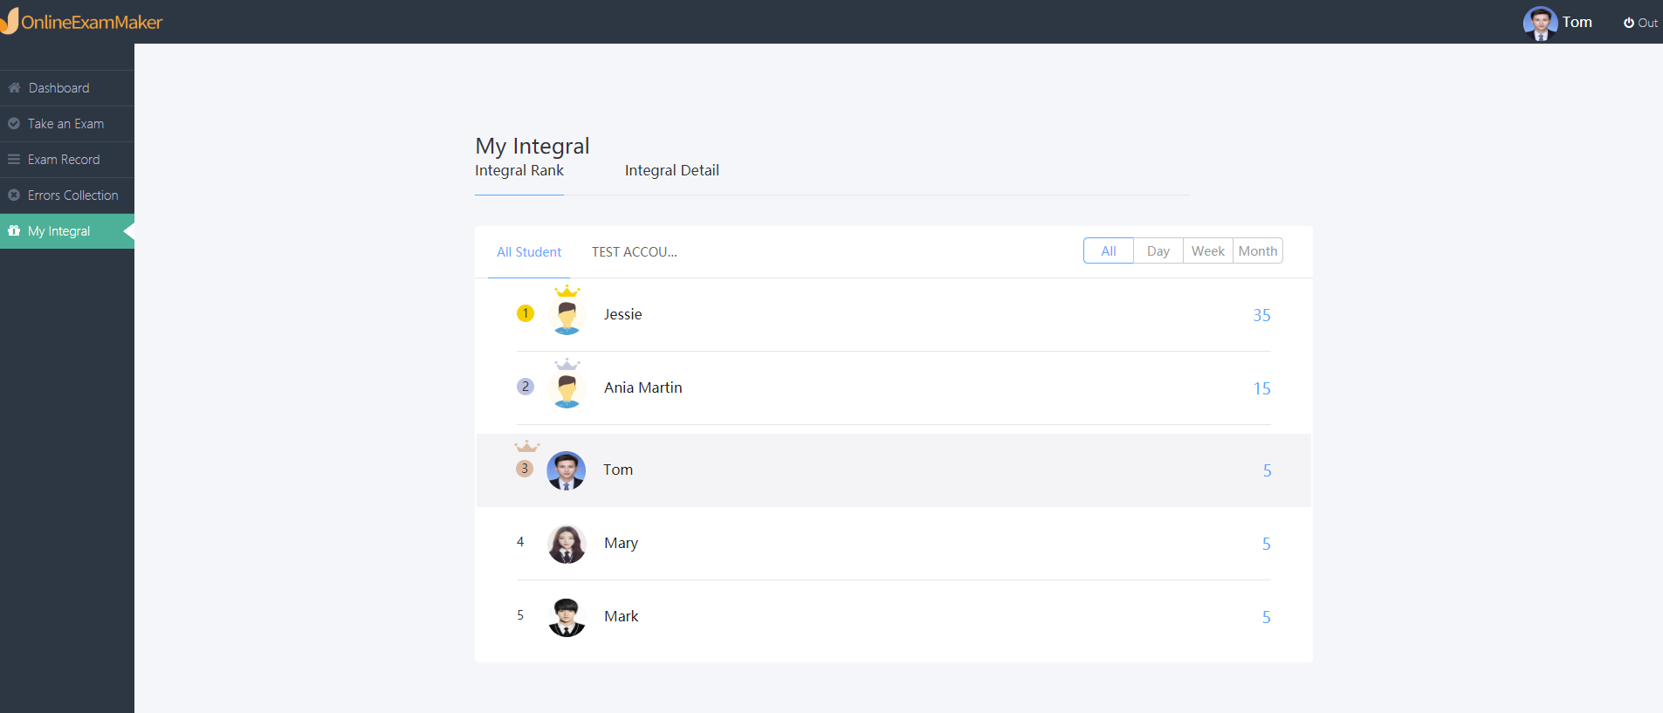1663x713 pixels.
Task: Filter ranking by Day
Action: pos(1158,250)
